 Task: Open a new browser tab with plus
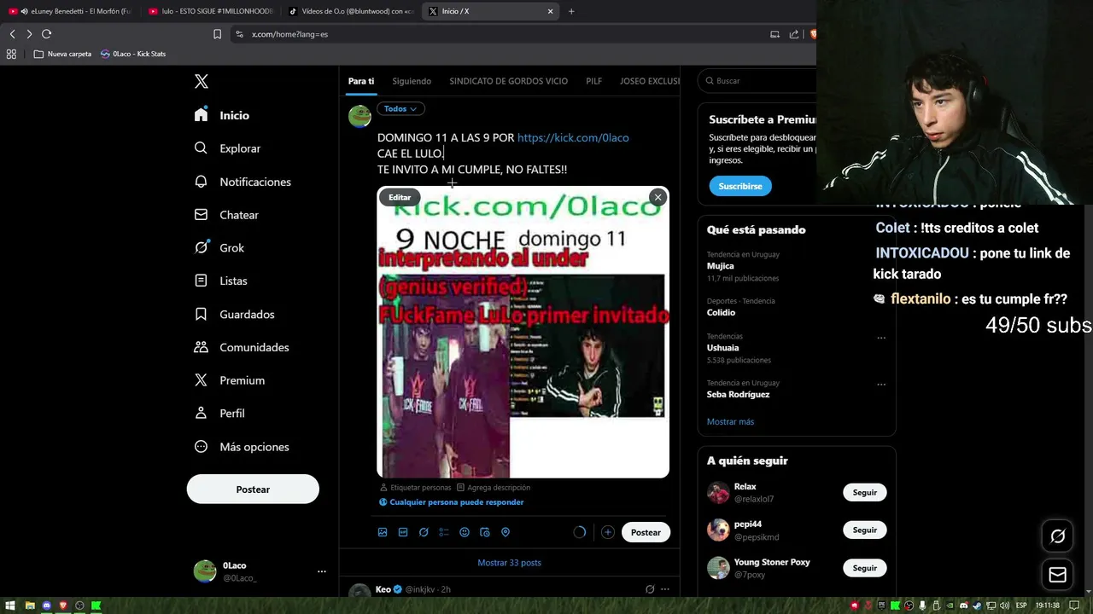click(571, 11)
